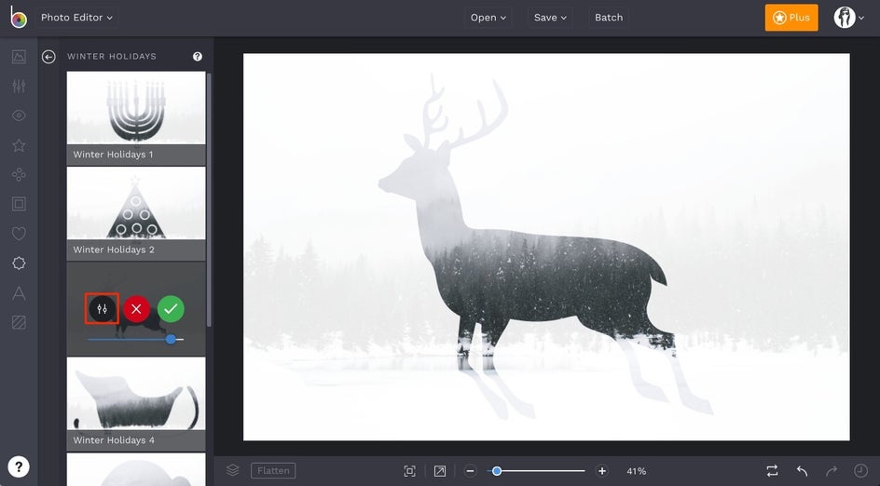Click the Flatten button
The height and width of the screenshot is (486, 880).
[x=273, y=471]
